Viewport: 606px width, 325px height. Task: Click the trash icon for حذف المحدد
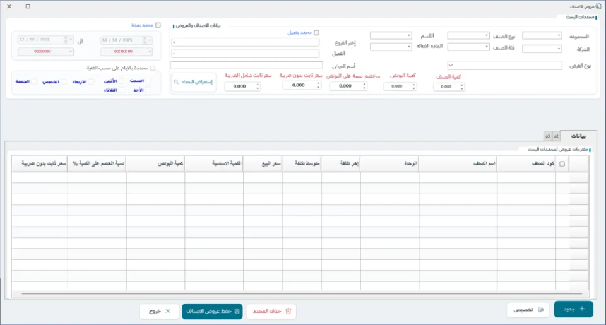(288, 311)
